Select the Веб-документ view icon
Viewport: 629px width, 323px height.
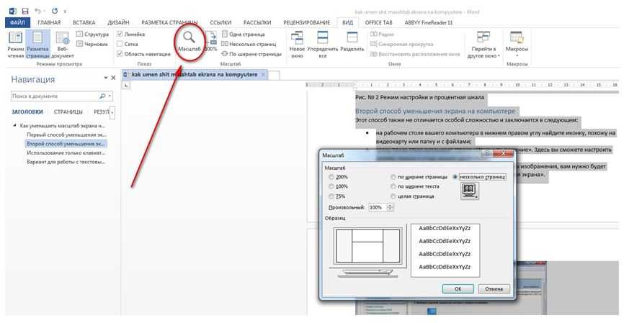tap(63, 41)
